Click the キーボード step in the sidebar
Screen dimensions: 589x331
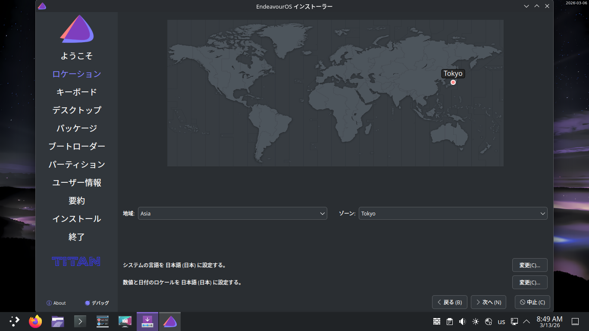pyautogui.click(x=77, y=92)
